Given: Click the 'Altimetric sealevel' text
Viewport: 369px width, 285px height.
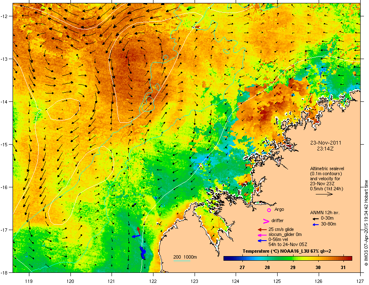Looking at the screenshot, I should [x=327, y=168].
